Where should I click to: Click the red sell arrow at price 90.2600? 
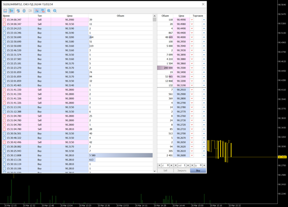192,155
